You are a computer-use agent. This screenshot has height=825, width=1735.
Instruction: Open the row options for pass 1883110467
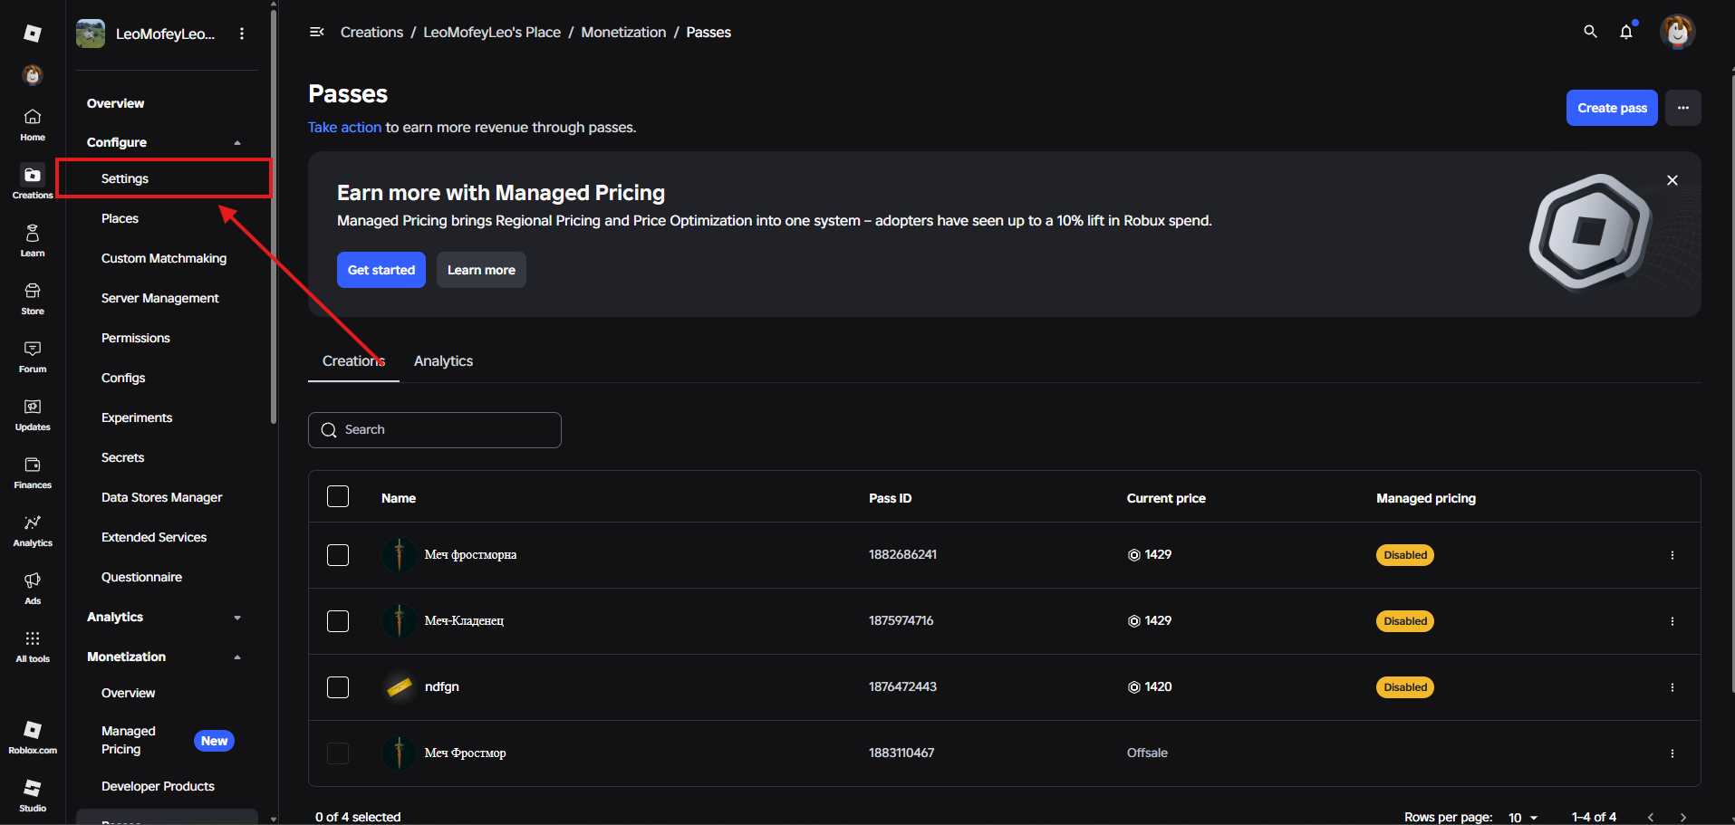1672,753
